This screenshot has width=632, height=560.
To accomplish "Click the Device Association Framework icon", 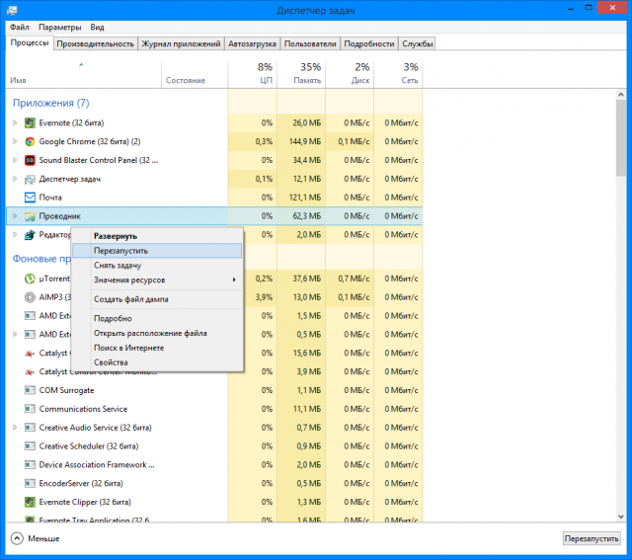I will coord(30,465).
